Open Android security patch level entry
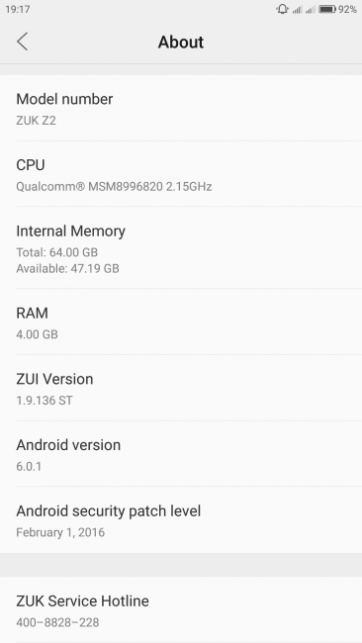362x643 pixels. click(181, 520)
